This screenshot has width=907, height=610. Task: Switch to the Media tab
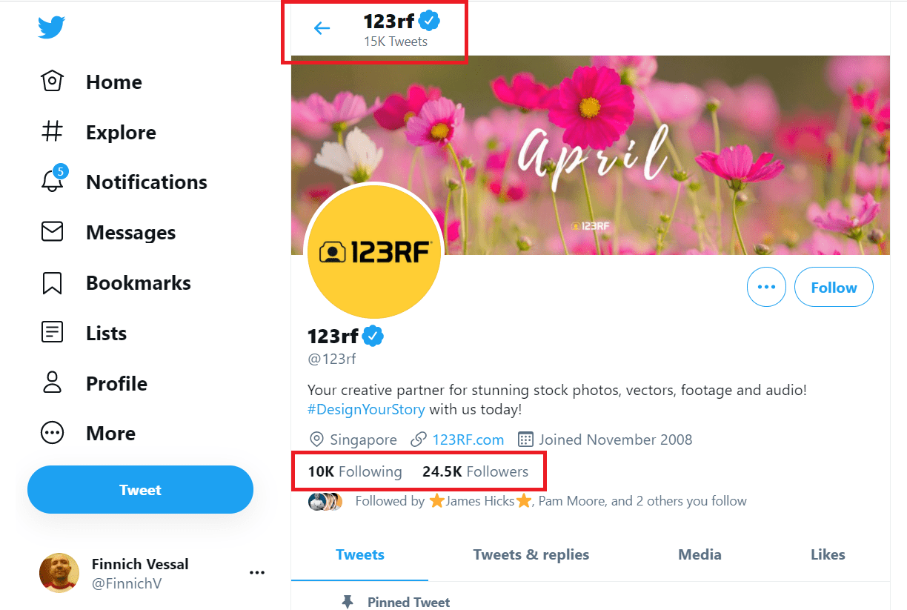700,554
